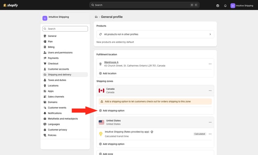This screenshot has width=258, height=155.
Task: Open the Warehouse A link
Action: (x=111, y=62)
